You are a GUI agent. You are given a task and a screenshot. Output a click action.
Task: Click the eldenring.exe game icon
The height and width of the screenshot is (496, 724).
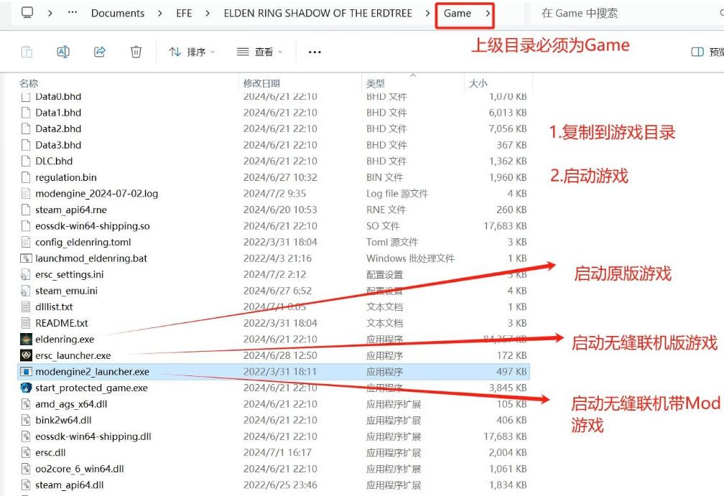pyautogui.click(x=26, y=340)
